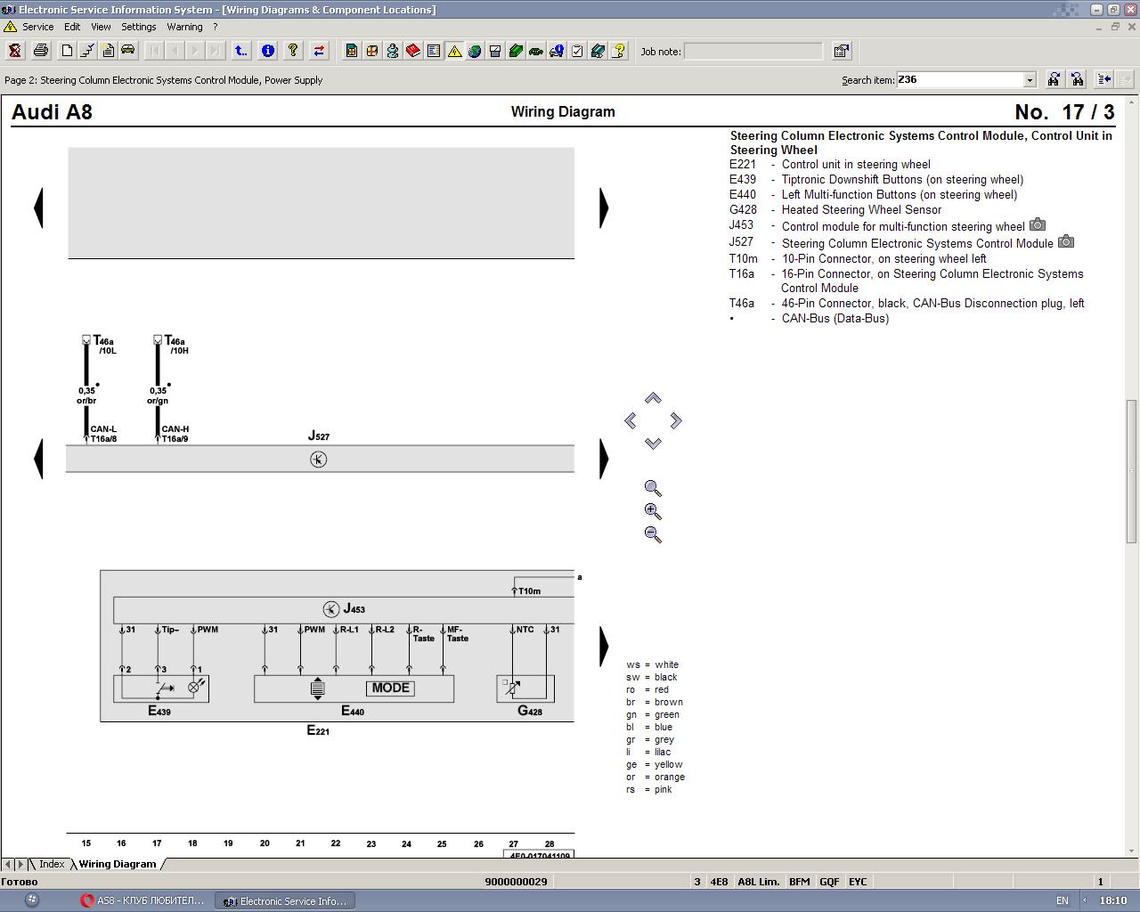Switch to the Index tab
The height and width of the screenshot is (912, 1140).
point(51,864)
